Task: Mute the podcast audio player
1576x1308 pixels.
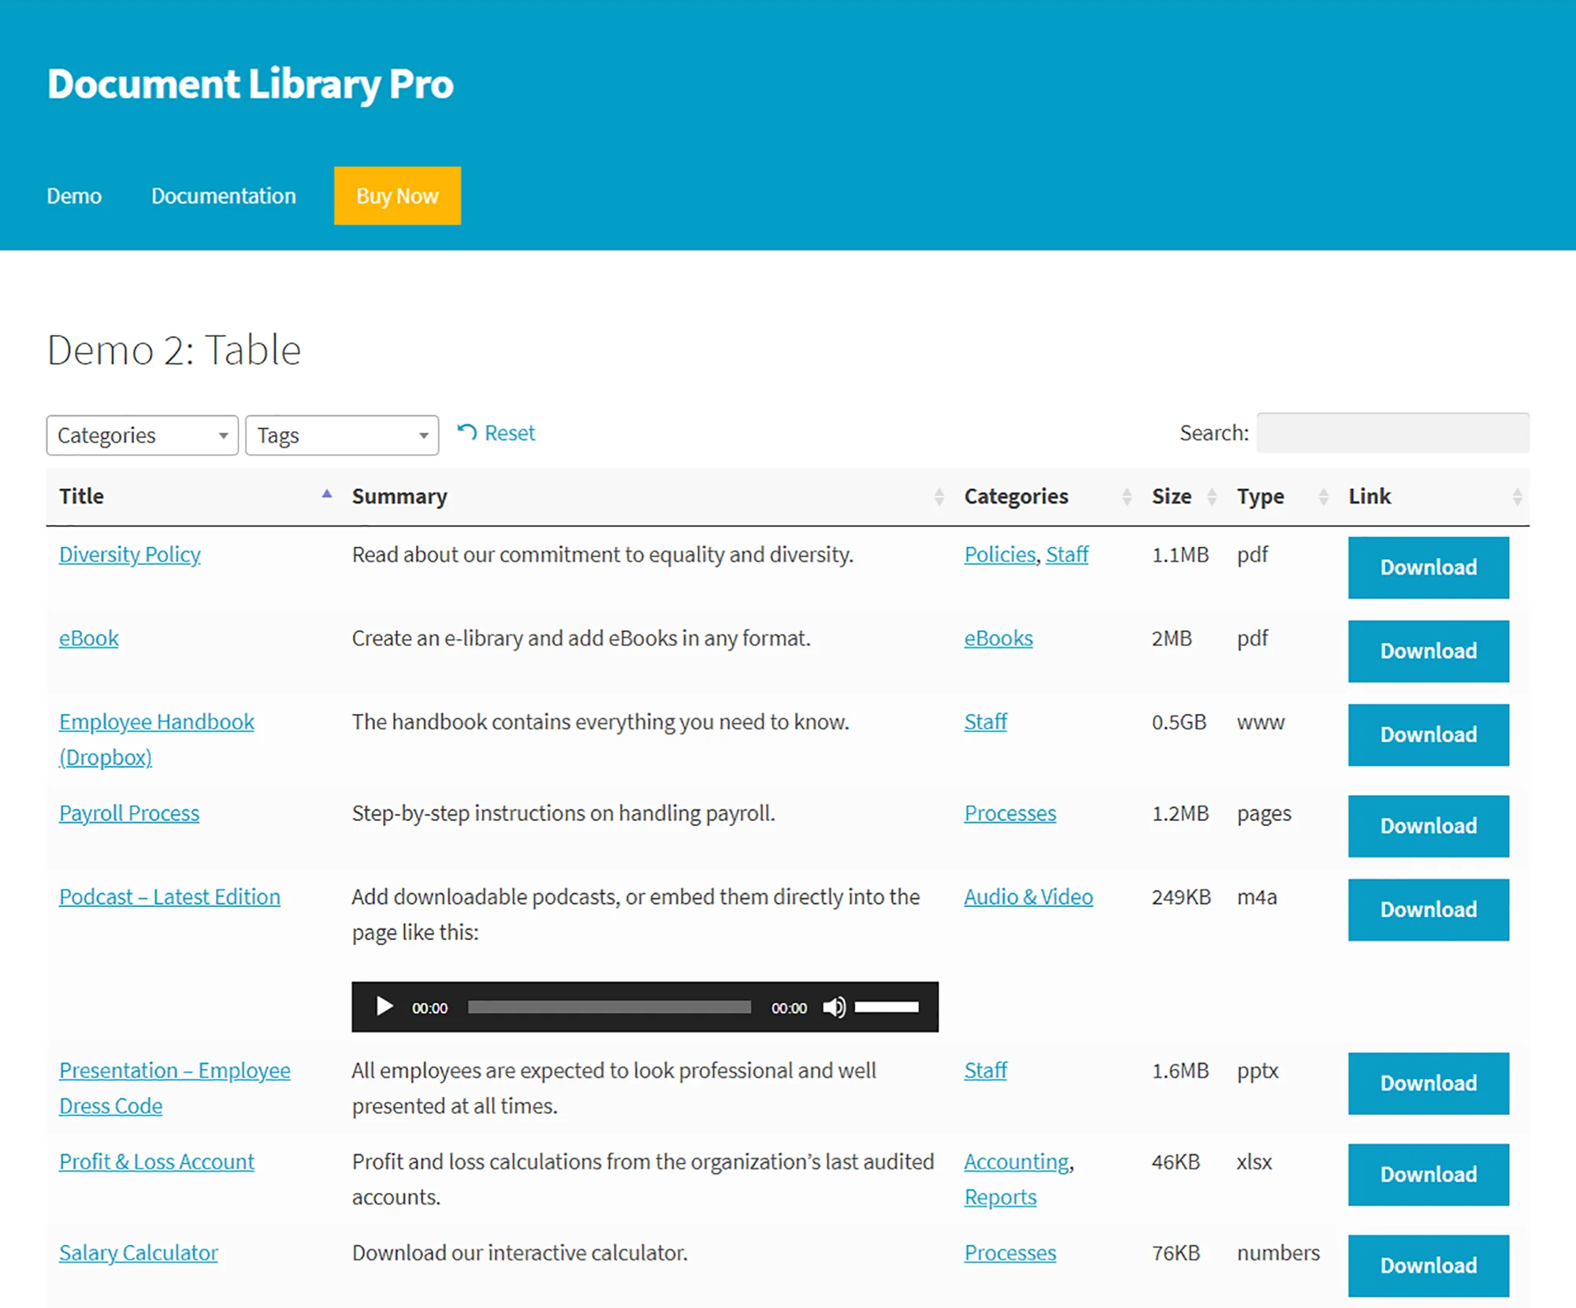Action: click(834, 1006)
